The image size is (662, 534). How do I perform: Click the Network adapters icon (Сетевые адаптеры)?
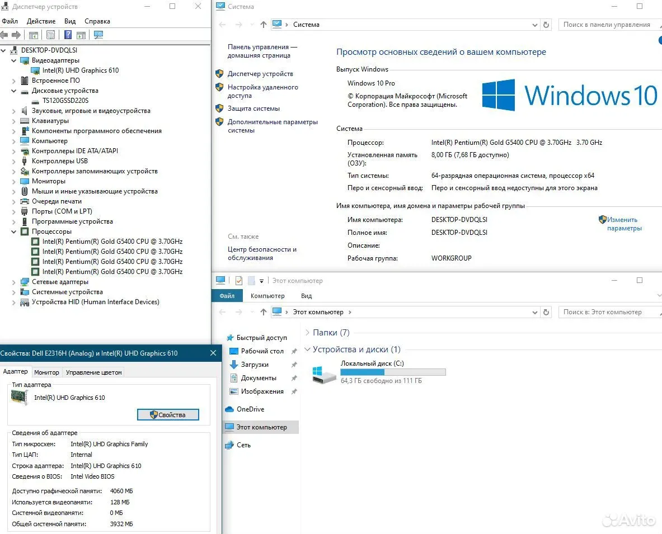tap(25, 282)
